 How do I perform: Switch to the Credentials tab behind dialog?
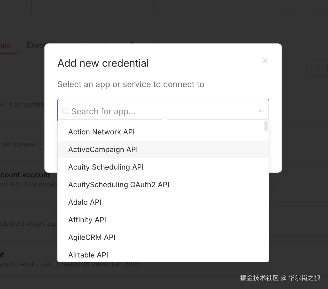click(5, 45)
